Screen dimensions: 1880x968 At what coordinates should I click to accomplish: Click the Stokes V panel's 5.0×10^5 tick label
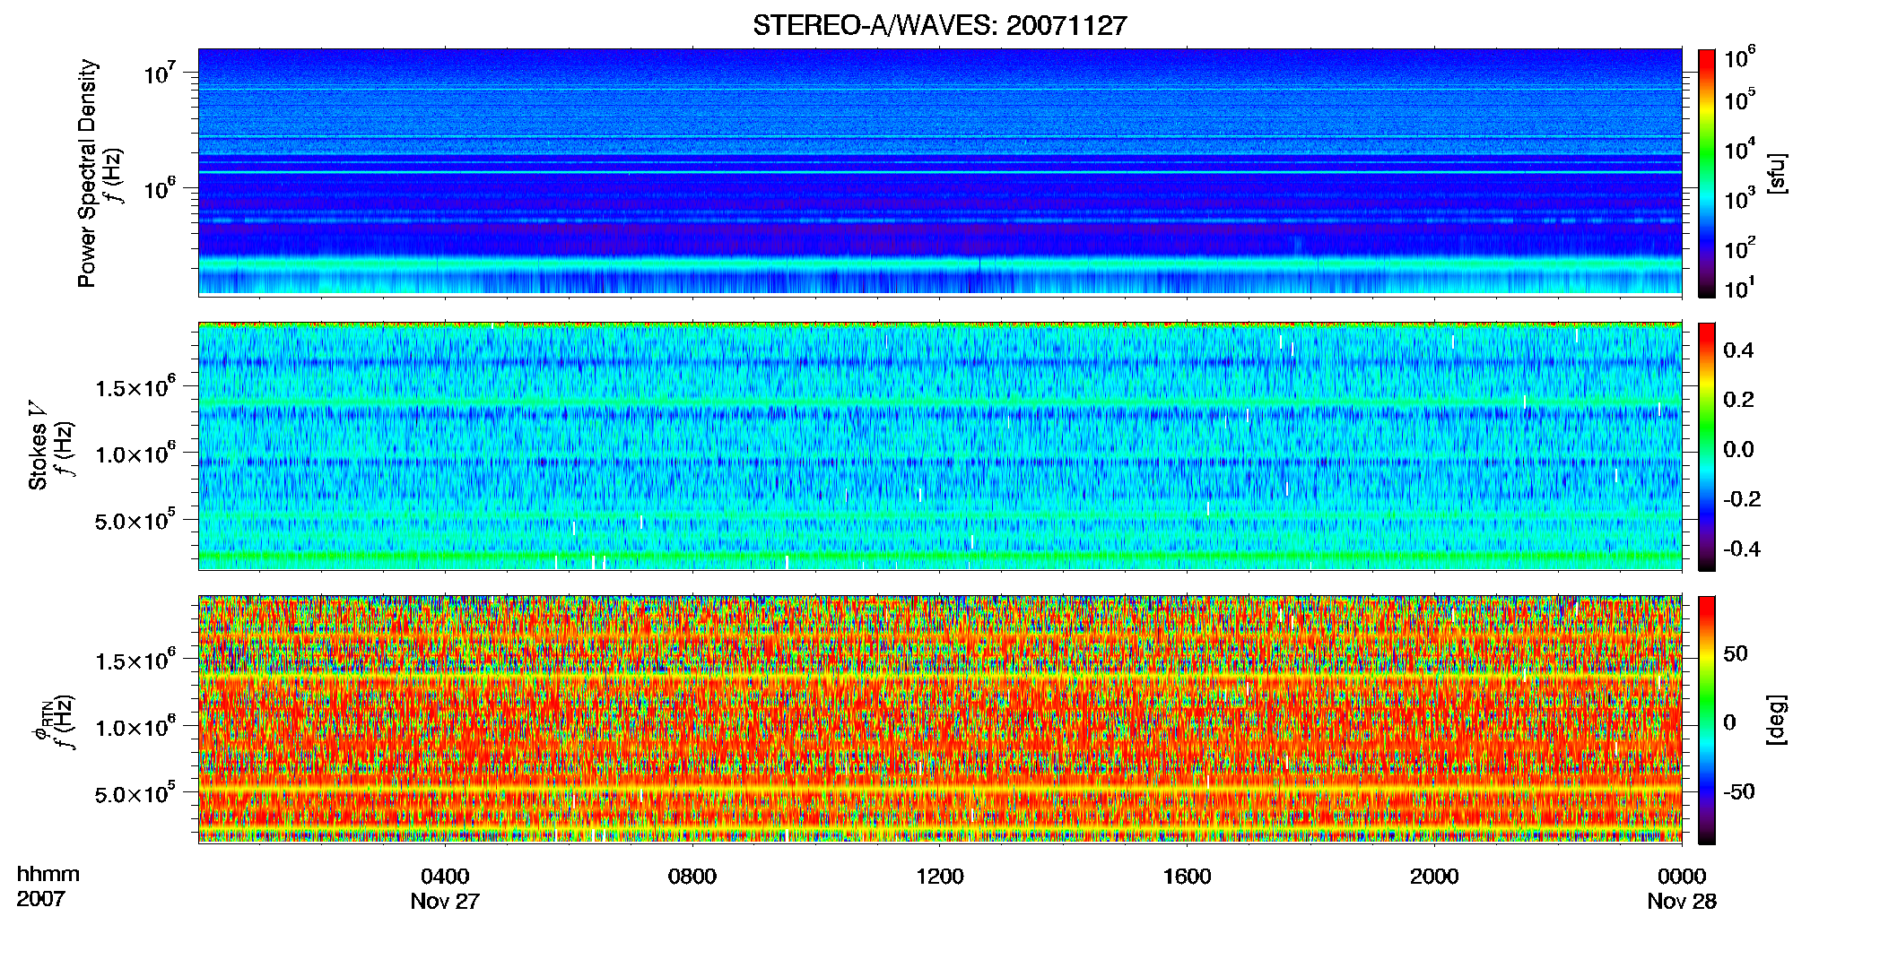pos(135,521)
